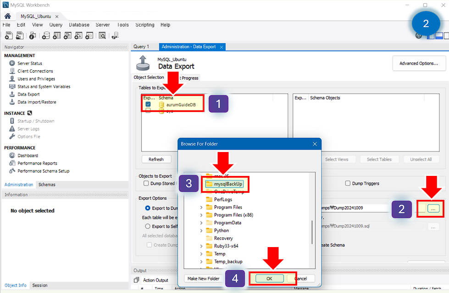Viewport: 449px width, 293px height.
Task: Toggle the aurumGuideDB export checkbox
Action: pos(148,104)
